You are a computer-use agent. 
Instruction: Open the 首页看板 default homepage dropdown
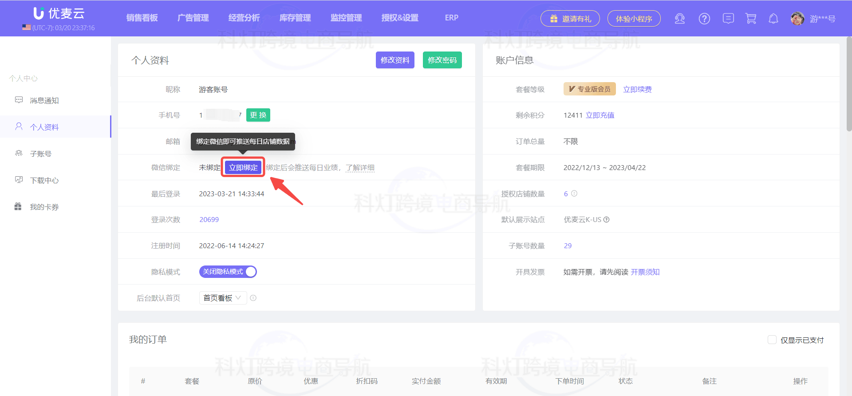[223, 298]
